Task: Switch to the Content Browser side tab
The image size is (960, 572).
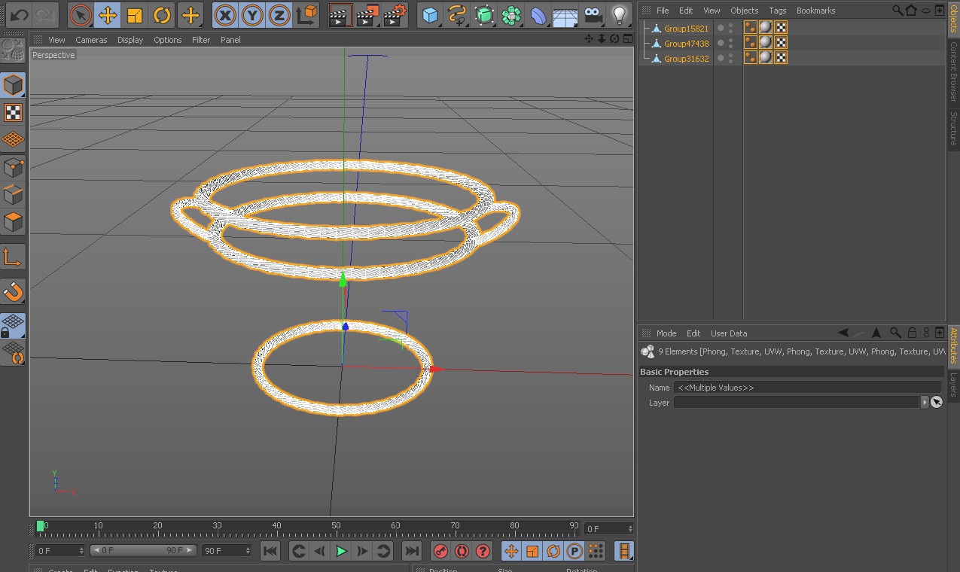Action: (952, 72)
